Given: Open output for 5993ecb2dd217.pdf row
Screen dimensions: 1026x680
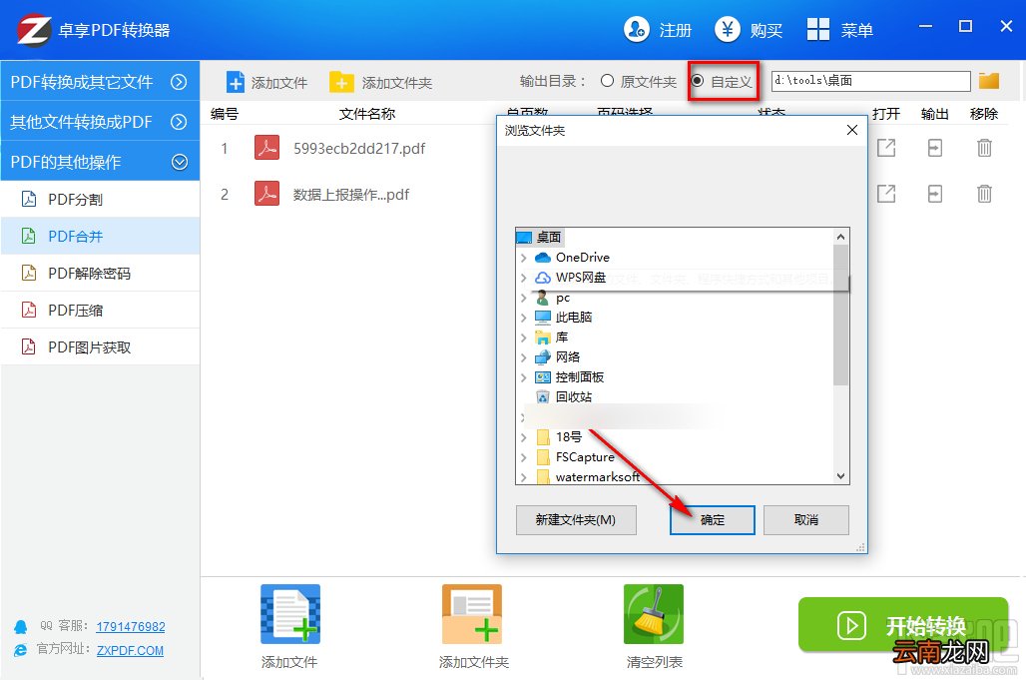Looking at the screenshot, I should 886,148.
